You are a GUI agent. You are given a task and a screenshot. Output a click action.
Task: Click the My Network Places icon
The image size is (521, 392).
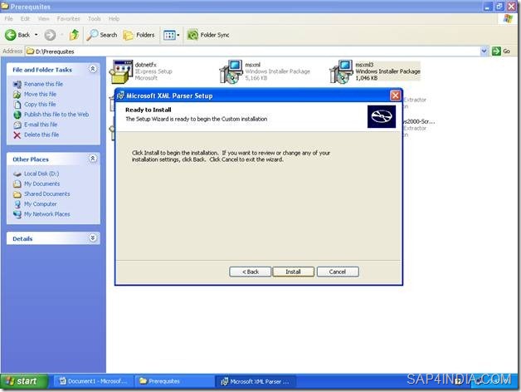[17, 214]
